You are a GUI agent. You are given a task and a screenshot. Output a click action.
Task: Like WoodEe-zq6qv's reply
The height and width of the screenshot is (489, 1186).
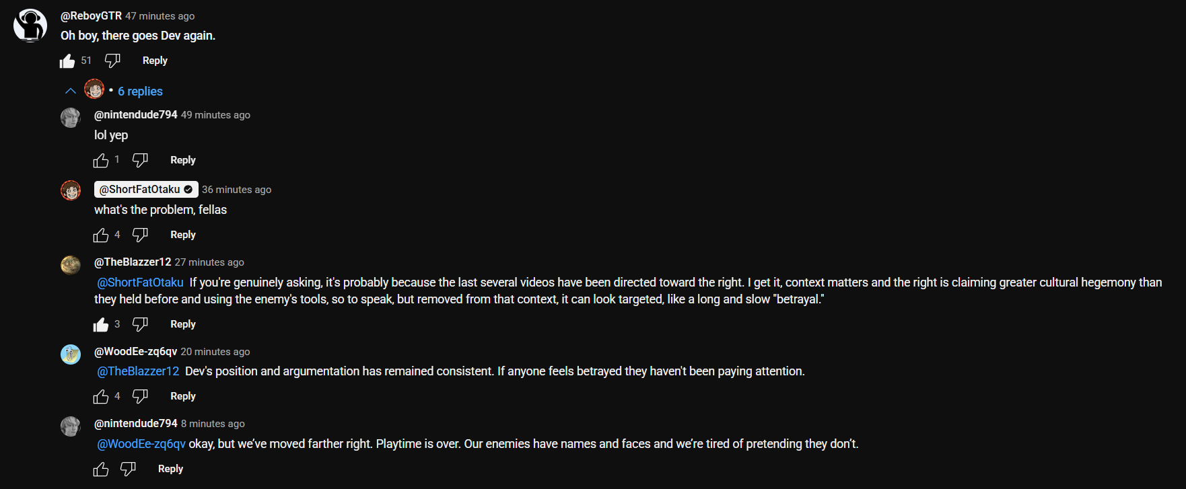pos(101,396)
